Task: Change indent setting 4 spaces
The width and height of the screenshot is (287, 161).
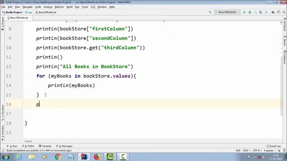Action: (269, 151)
